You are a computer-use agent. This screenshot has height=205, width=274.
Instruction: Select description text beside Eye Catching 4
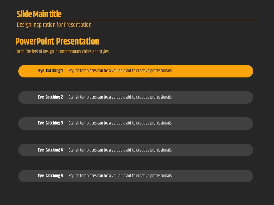tap(120, 150)
